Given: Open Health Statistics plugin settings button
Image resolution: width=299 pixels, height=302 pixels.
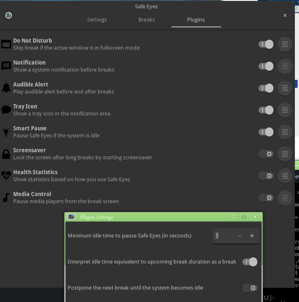Looking at the screenshot, I should (x=285, y=176).
